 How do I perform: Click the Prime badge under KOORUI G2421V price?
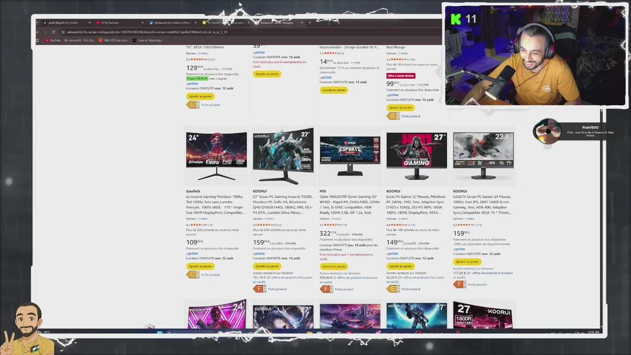pyautogui.click(x=459, y=249)
